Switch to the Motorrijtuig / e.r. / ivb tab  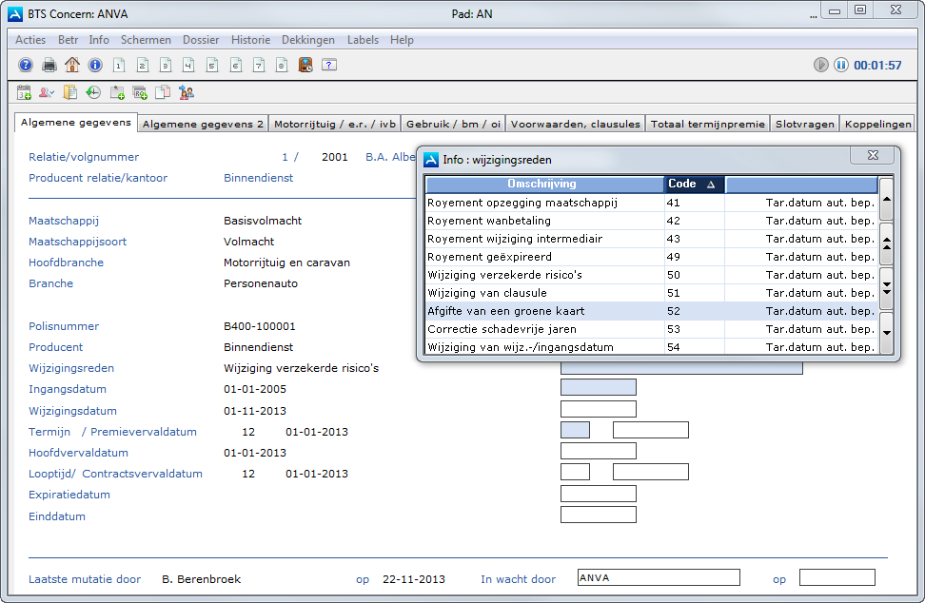(334, 124)
